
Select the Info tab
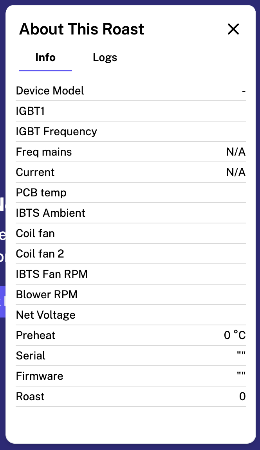[45, 58]
